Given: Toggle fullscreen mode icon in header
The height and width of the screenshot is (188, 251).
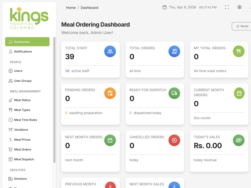Looking at the screenshot, I should point(227,7).
